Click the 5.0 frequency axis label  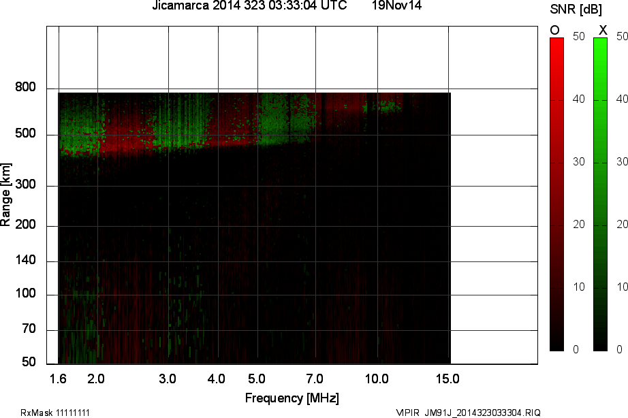point(256,379)
